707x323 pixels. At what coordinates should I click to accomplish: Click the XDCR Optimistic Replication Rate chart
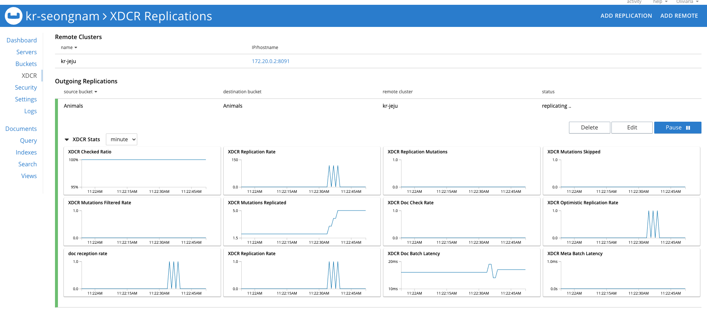[x=621, y=222]
